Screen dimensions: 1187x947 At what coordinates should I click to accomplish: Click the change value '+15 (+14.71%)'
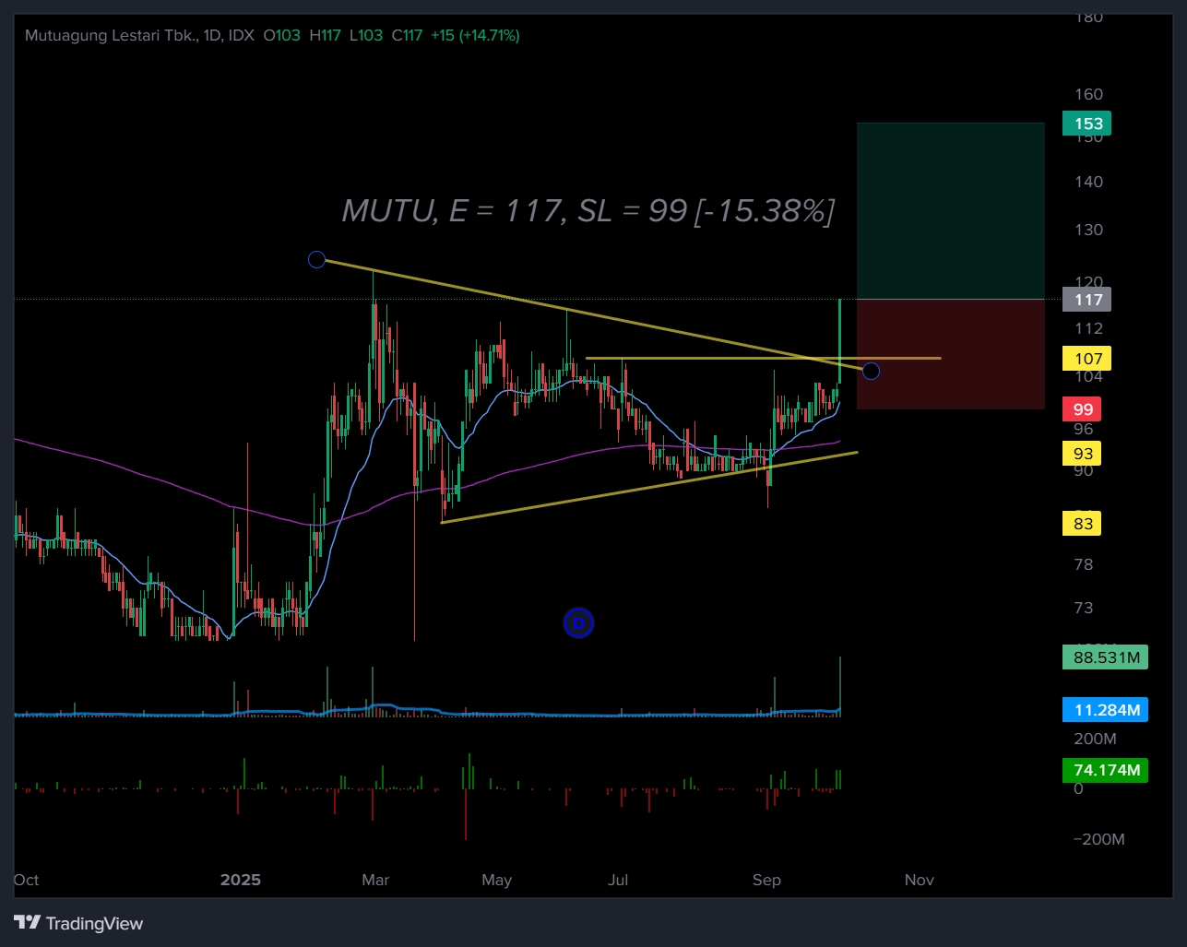click(x=475, y=35)
